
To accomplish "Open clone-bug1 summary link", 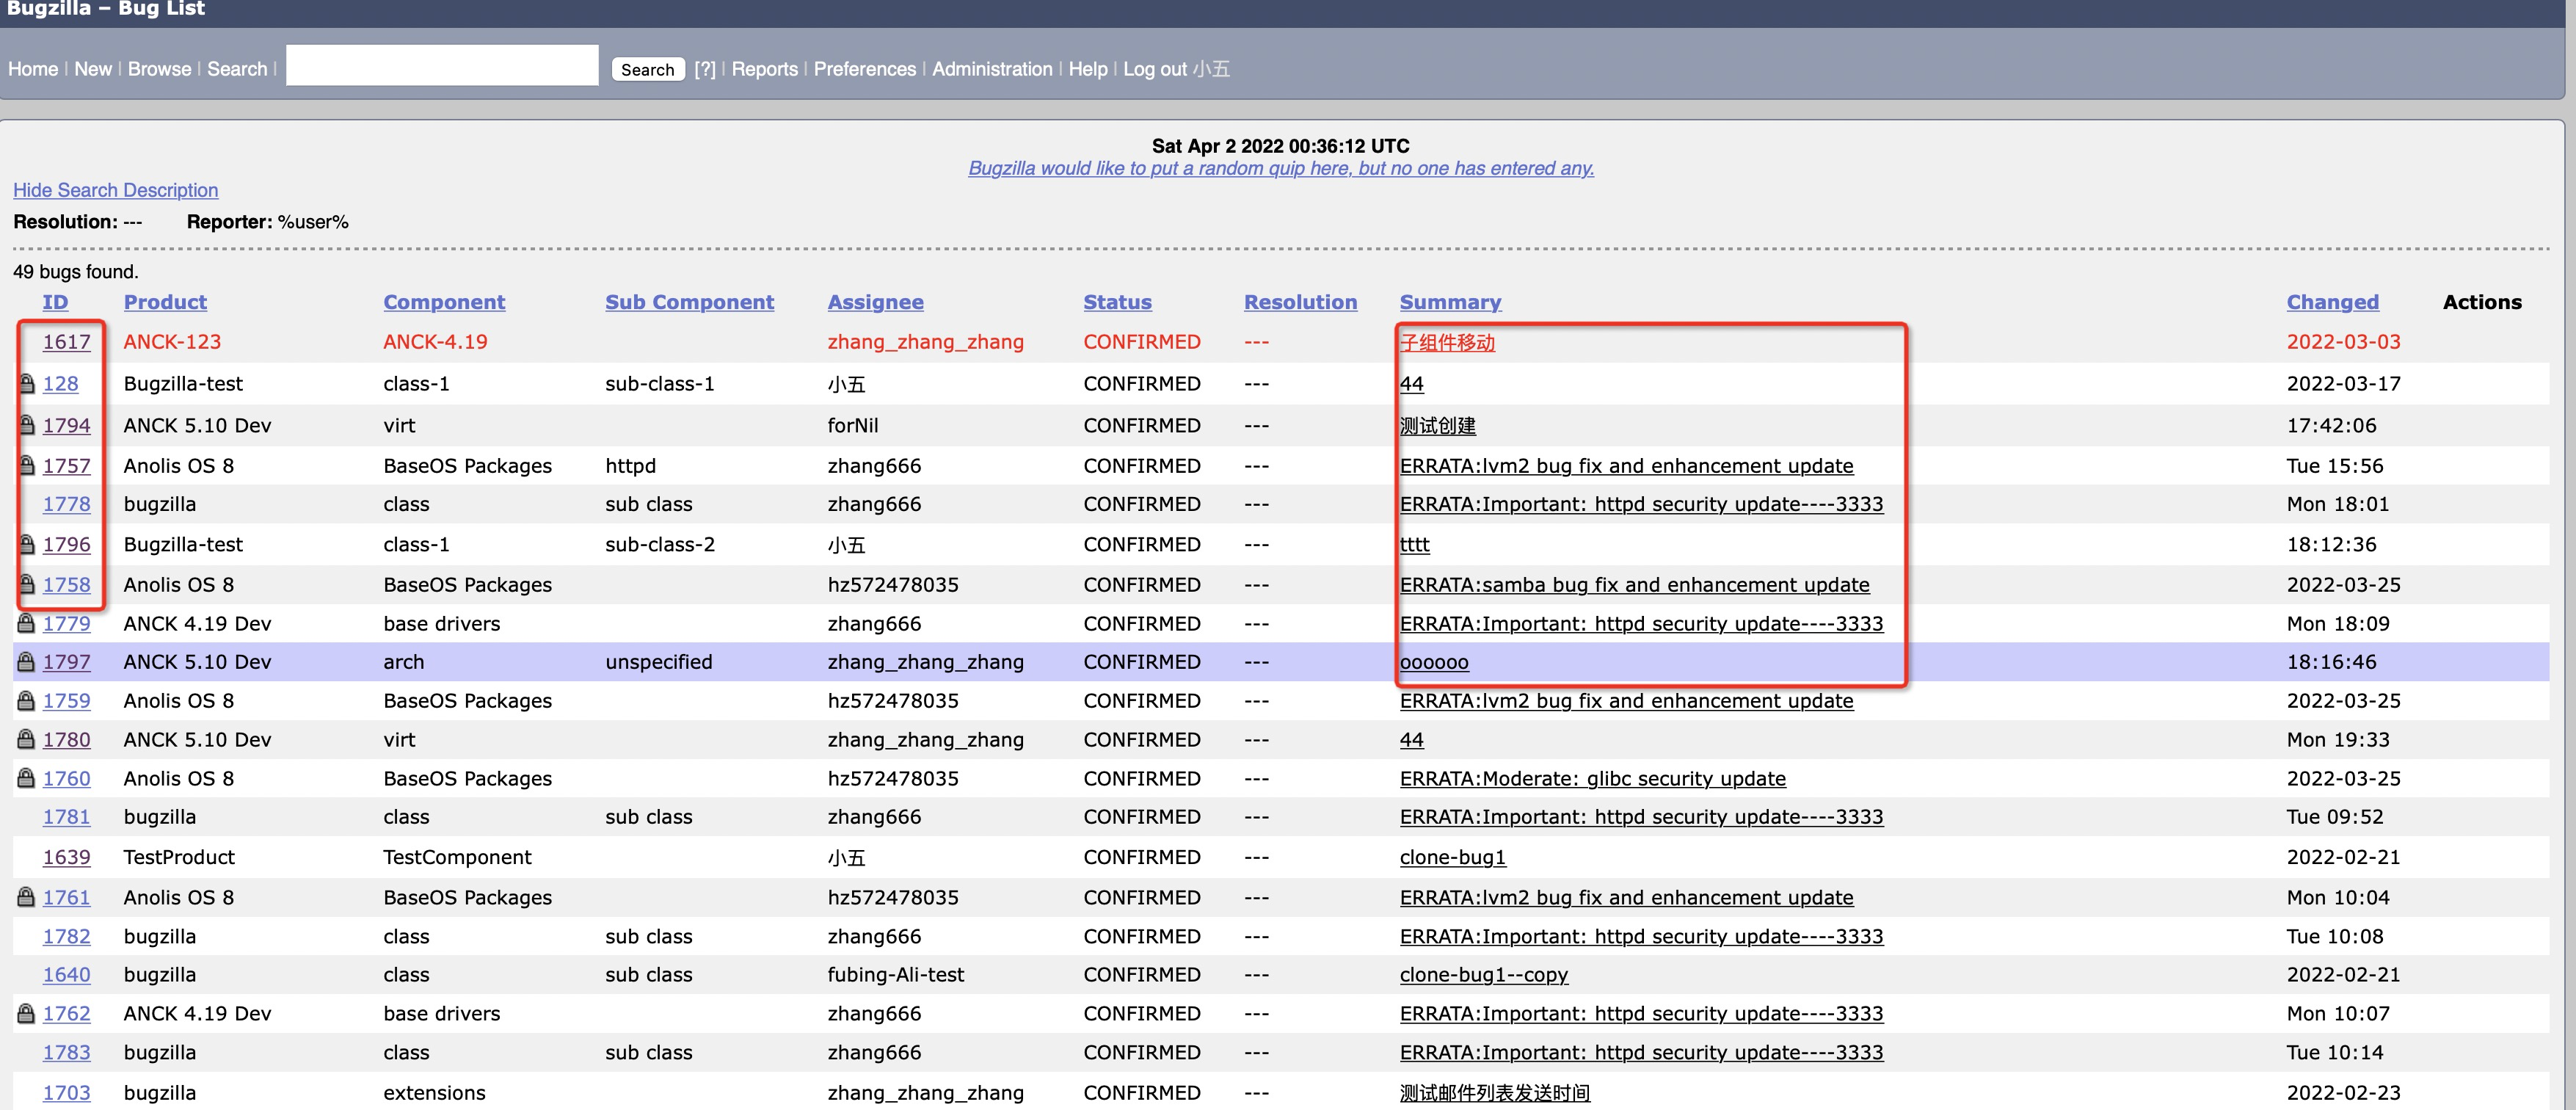I will 1452,857.
